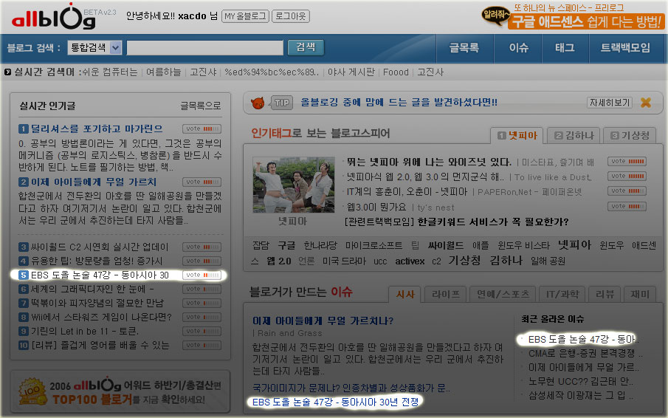Viewport: 668px width, 418px height.
Task: Vote for 세계의 그래픽디자인 post
Action: (x=202, y=289)
